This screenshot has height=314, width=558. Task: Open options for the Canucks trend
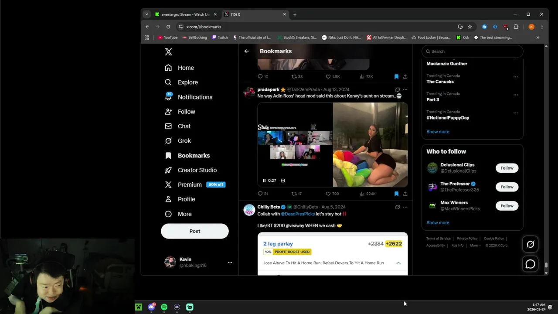pos(515,77)
